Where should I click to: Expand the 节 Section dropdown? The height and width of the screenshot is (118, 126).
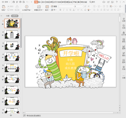click(56, 10)
